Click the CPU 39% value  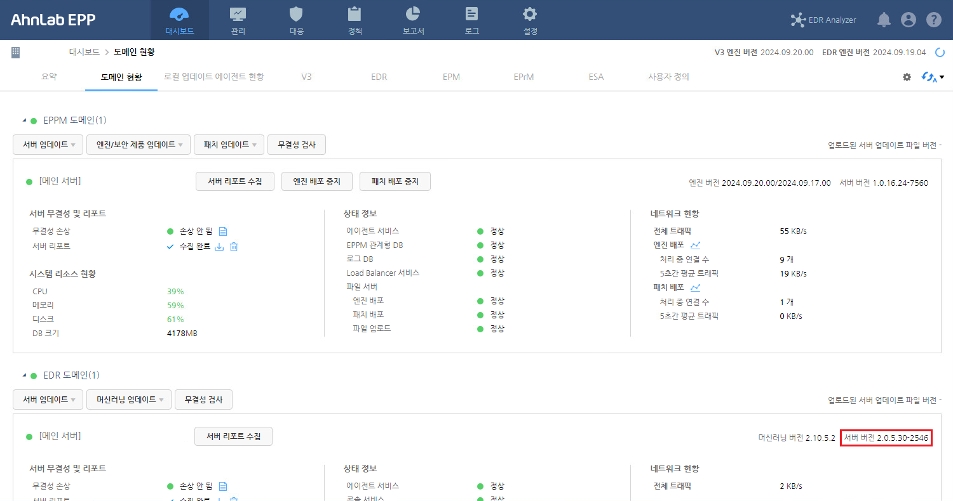tap(175, 291)
